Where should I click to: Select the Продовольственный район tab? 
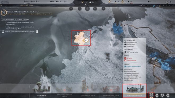pos(64,96)
